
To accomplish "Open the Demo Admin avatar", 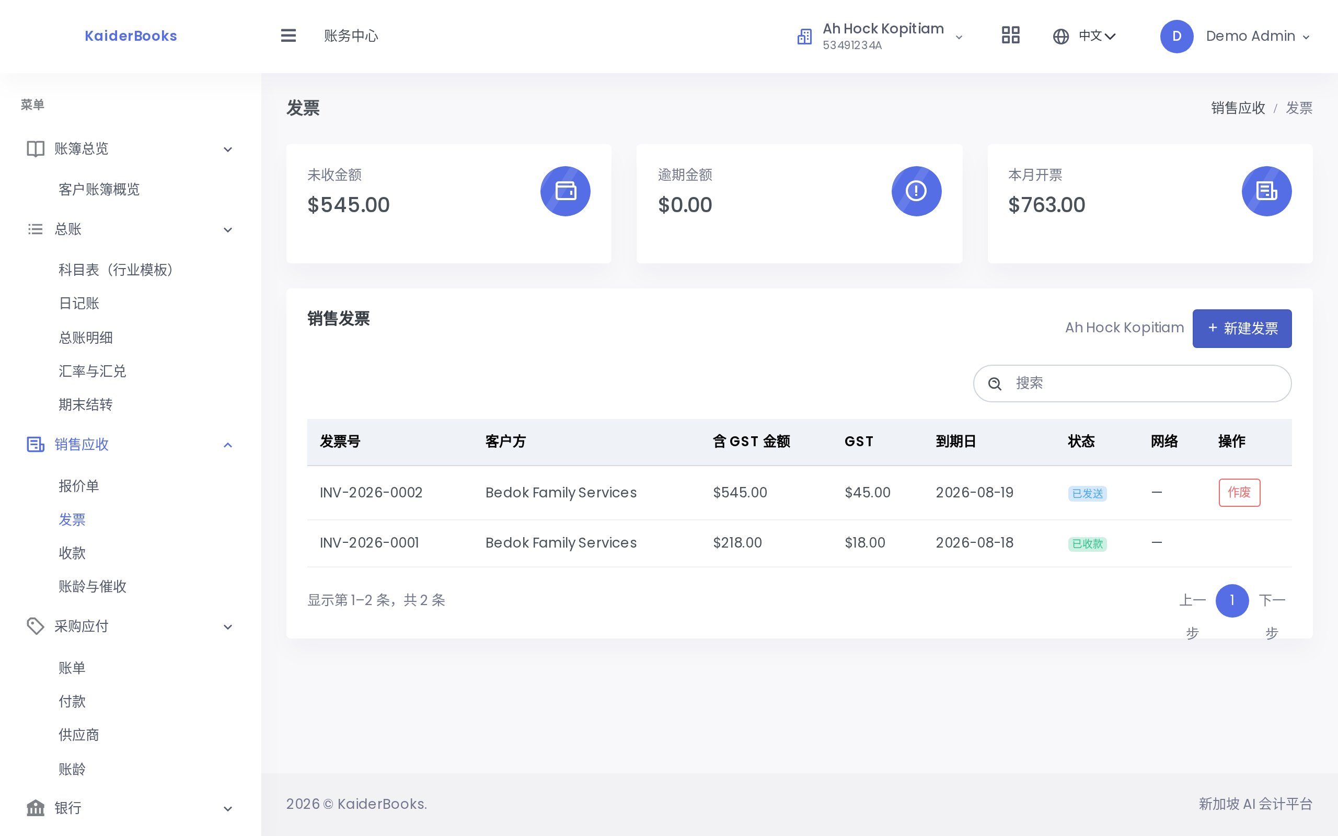I will [x=1176, y=37].
